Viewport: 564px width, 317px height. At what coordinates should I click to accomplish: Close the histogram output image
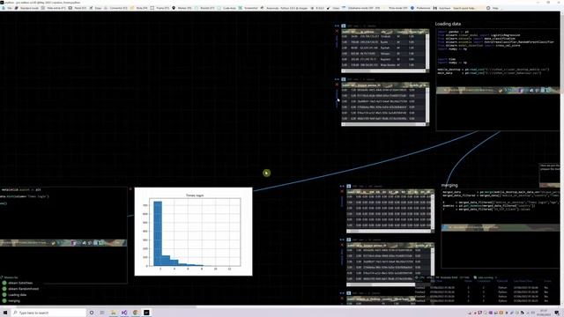pos(130,189)
